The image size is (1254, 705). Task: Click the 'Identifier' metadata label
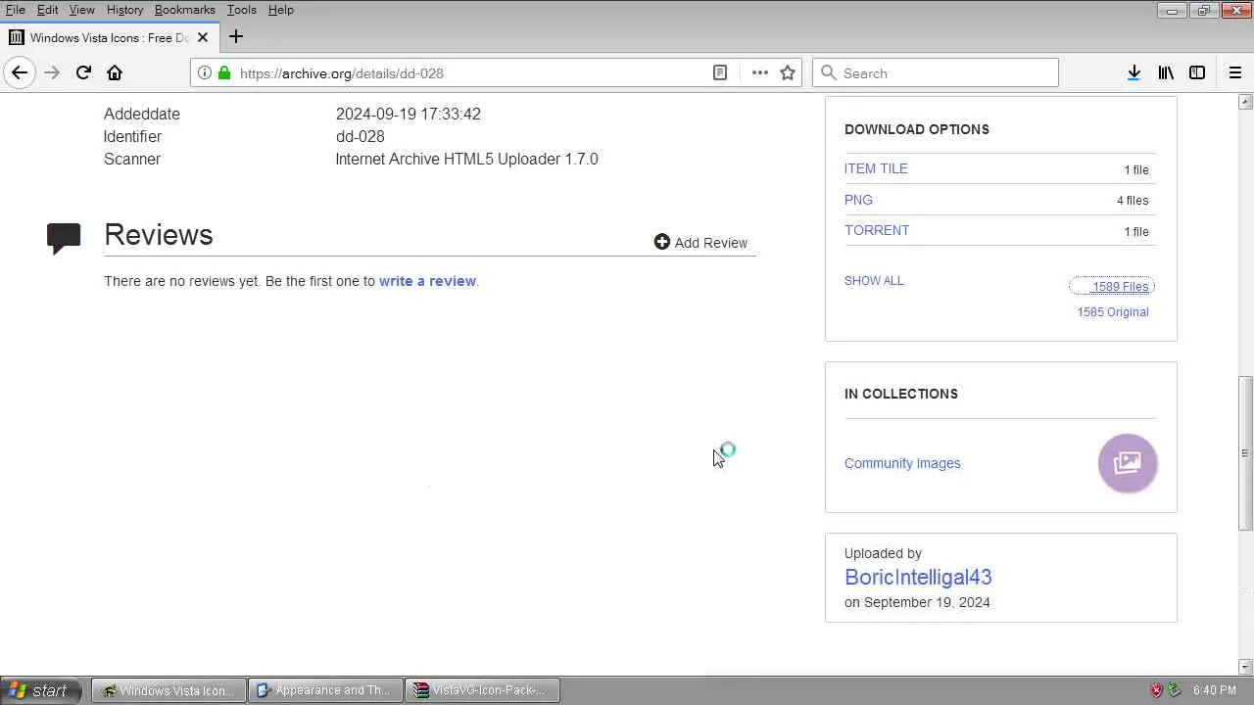click(x=132, y=136)
